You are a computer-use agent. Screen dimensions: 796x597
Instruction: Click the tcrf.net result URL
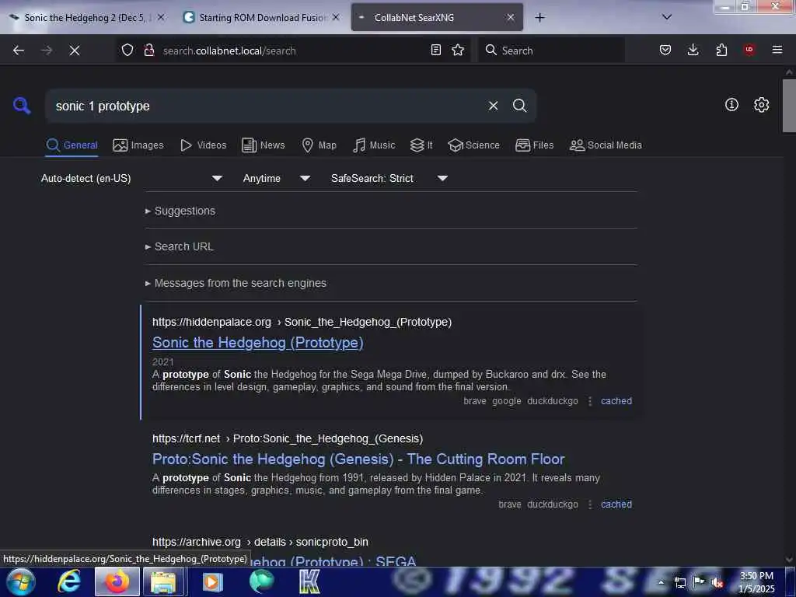288,438
